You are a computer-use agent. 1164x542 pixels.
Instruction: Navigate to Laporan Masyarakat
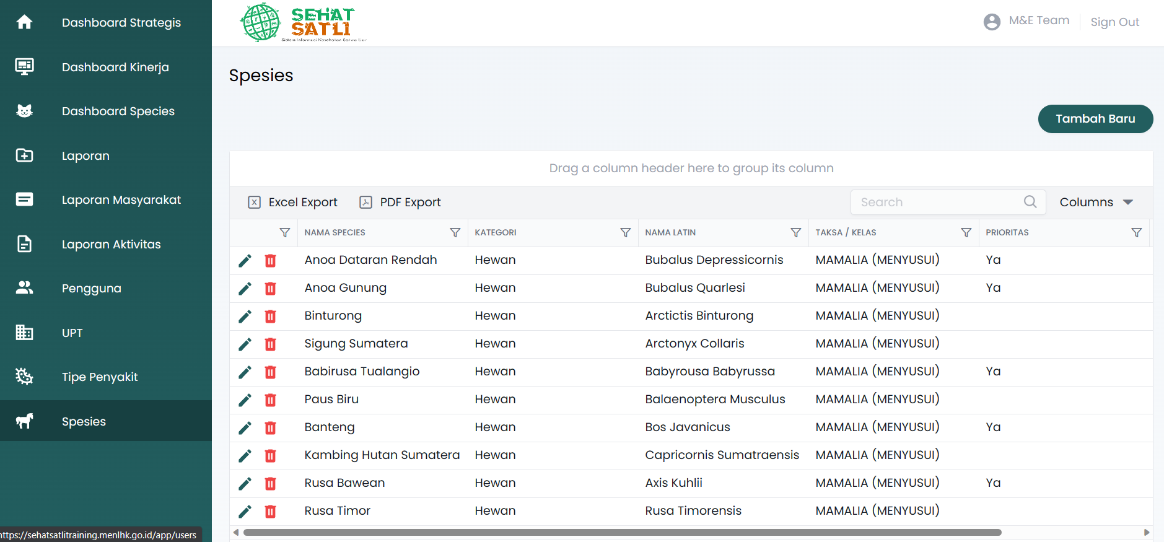coord(121,199)
